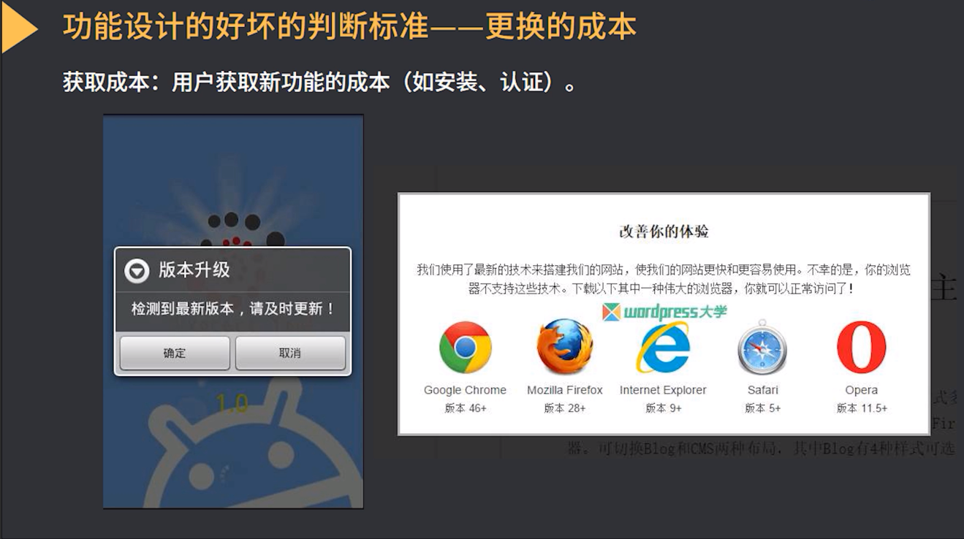Click the 版本 5+ text under Safari
Screen dimensions: 964x539
(x=762, y=408)
